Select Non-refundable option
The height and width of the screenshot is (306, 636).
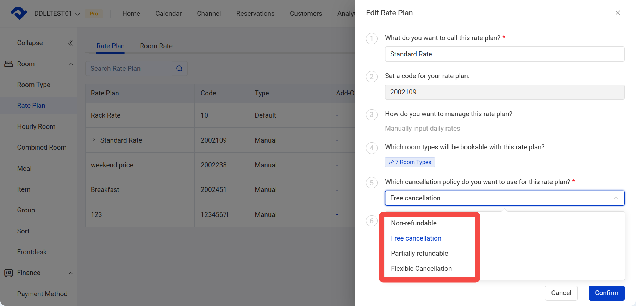coord(414,223)
